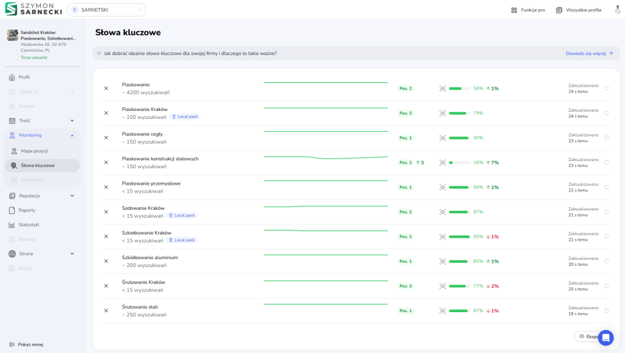Remove Sodowanie Kraków keyword via X icon
This screenshot has height=353, width=625.
[106, 212]
